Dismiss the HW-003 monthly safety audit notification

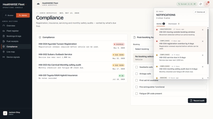click(202, 67)
